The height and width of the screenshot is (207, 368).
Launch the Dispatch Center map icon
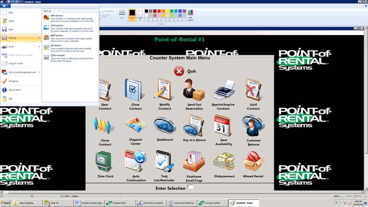pyautogui.click(x=136, y=125)
